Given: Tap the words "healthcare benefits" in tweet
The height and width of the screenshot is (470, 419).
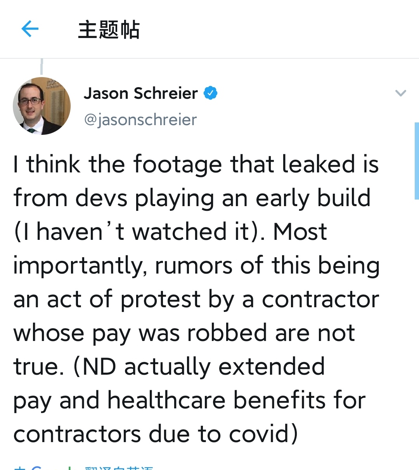Looking at the screenshot, I should click(x=216, y=400).
